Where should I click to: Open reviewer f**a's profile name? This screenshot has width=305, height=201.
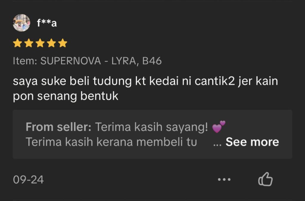[46, 23]
